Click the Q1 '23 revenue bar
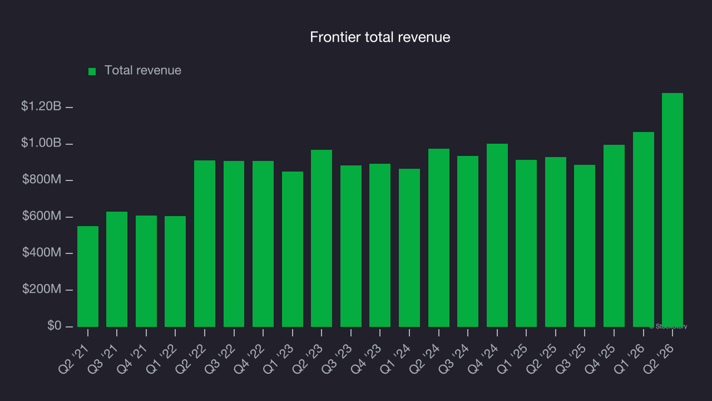712x401 pixels. (293, 249)
